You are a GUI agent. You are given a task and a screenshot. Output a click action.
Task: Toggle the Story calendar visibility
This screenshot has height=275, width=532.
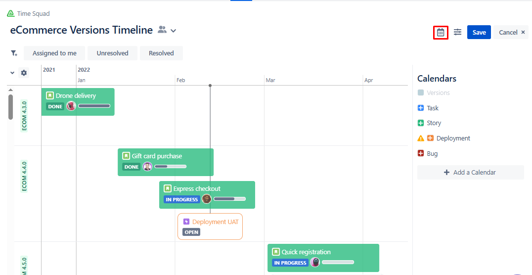tap(421, 123)
